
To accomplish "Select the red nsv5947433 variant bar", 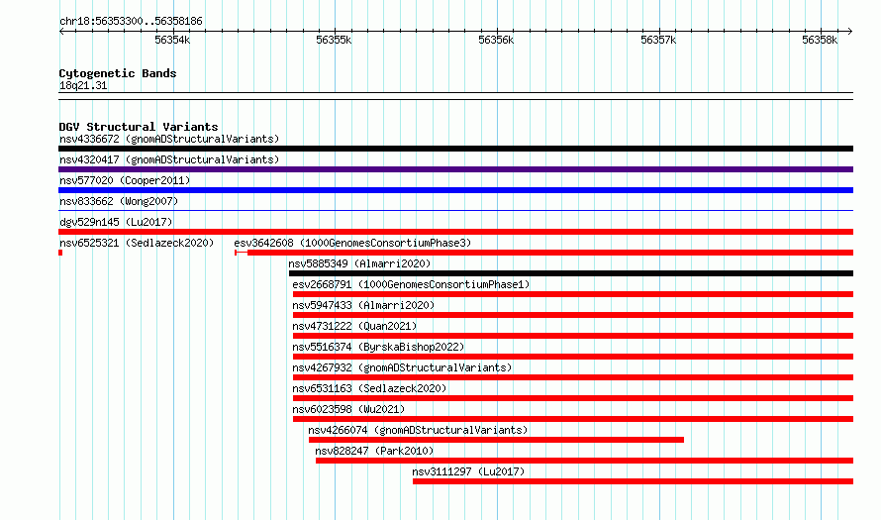I will pos(573,315).
